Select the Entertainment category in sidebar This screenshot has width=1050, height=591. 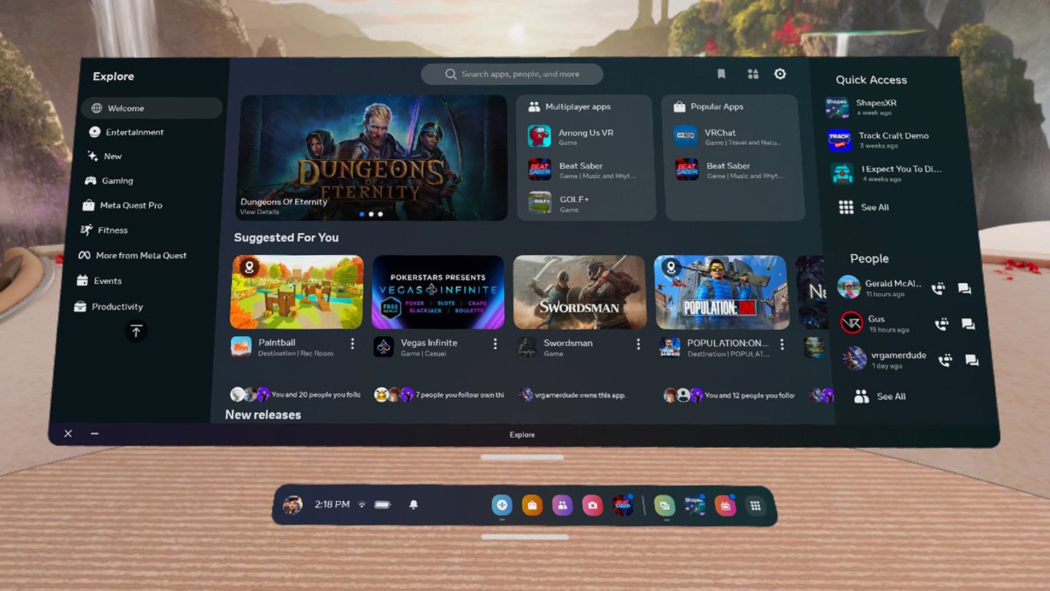point(135,132)
